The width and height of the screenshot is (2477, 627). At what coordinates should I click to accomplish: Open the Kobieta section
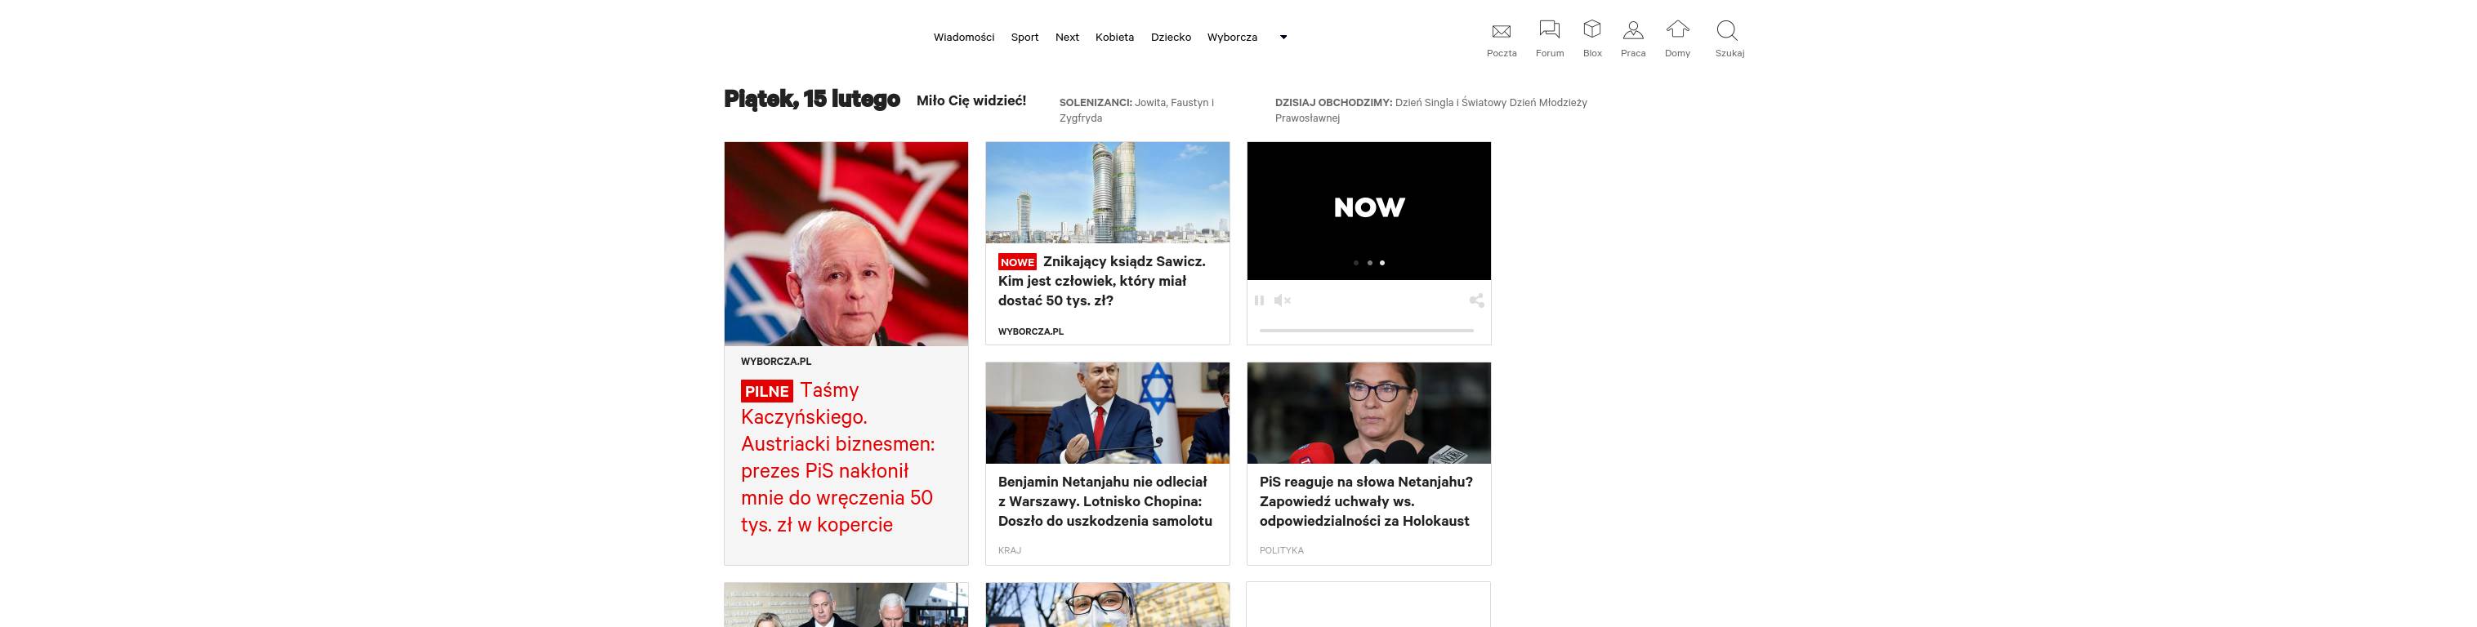(x=1114, y=38)
